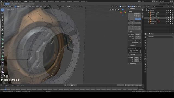Open the Render menu in top bar
The width and height of the screenshot is (174, 98).
pos(11,1)
